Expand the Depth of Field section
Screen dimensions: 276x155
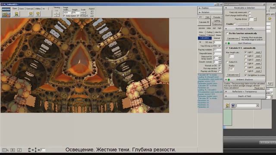[245, 96]
